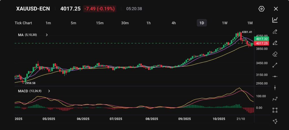Switch to the 4h timeframe

(174, 23)
